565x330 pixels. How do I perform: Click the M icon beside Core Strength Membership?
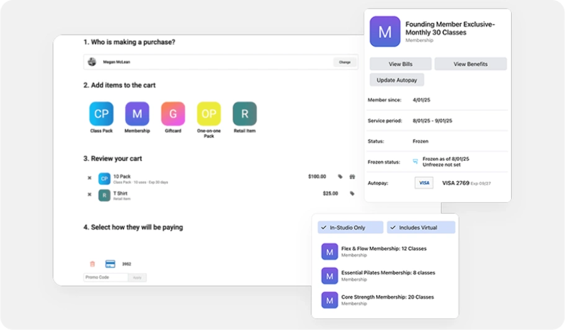329,300
